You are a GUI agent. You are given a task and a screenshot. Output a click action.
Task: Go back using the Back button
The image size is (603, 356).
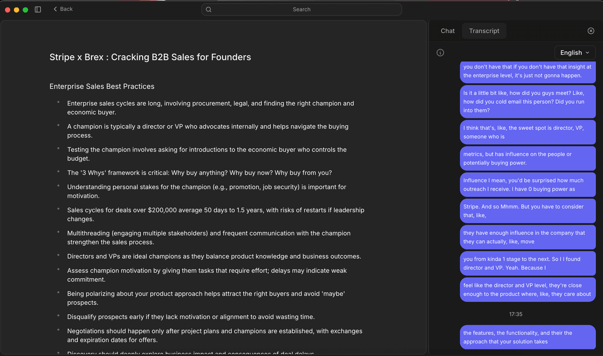point(63,9)
